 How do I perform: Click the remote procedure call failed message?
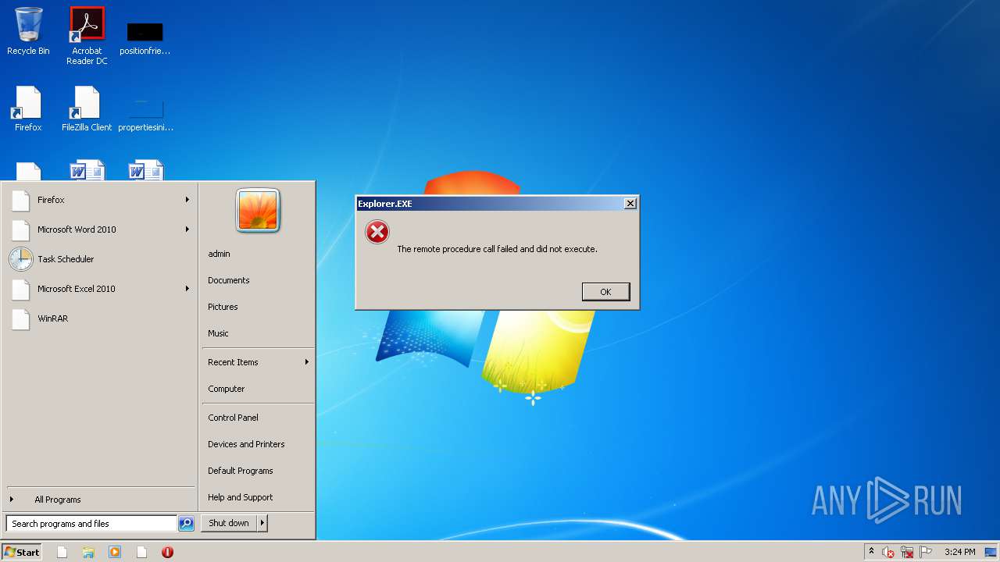point(497,249)
